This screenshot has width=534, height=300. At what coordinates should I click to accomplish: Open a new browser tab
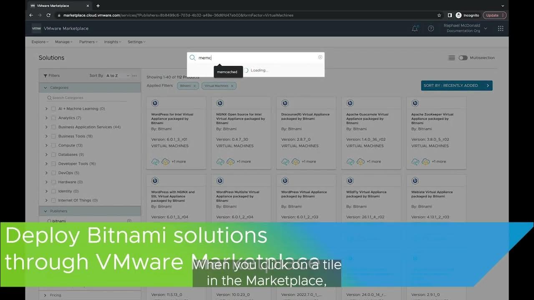pyautogui.click(x=98, y=6)
